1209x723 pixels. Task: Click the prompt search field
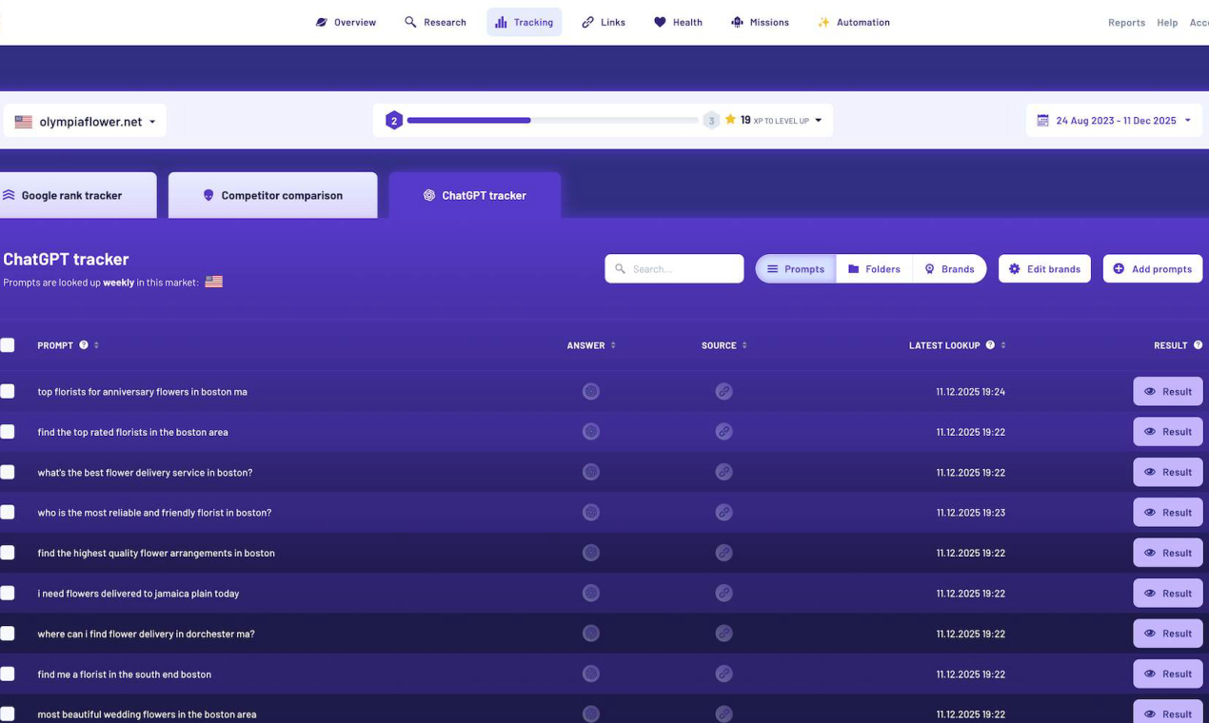[x=674, y=268]
